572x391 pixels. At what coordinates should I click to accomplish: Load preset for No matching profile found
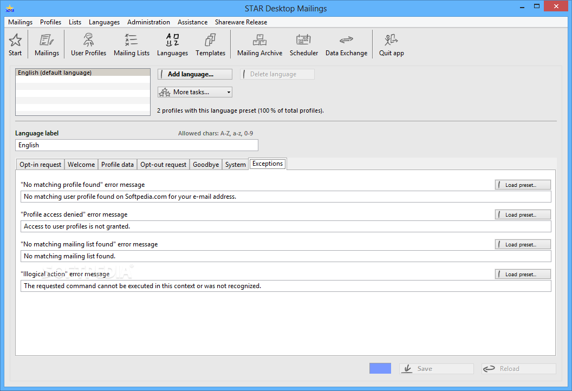(x=523, y=185)
